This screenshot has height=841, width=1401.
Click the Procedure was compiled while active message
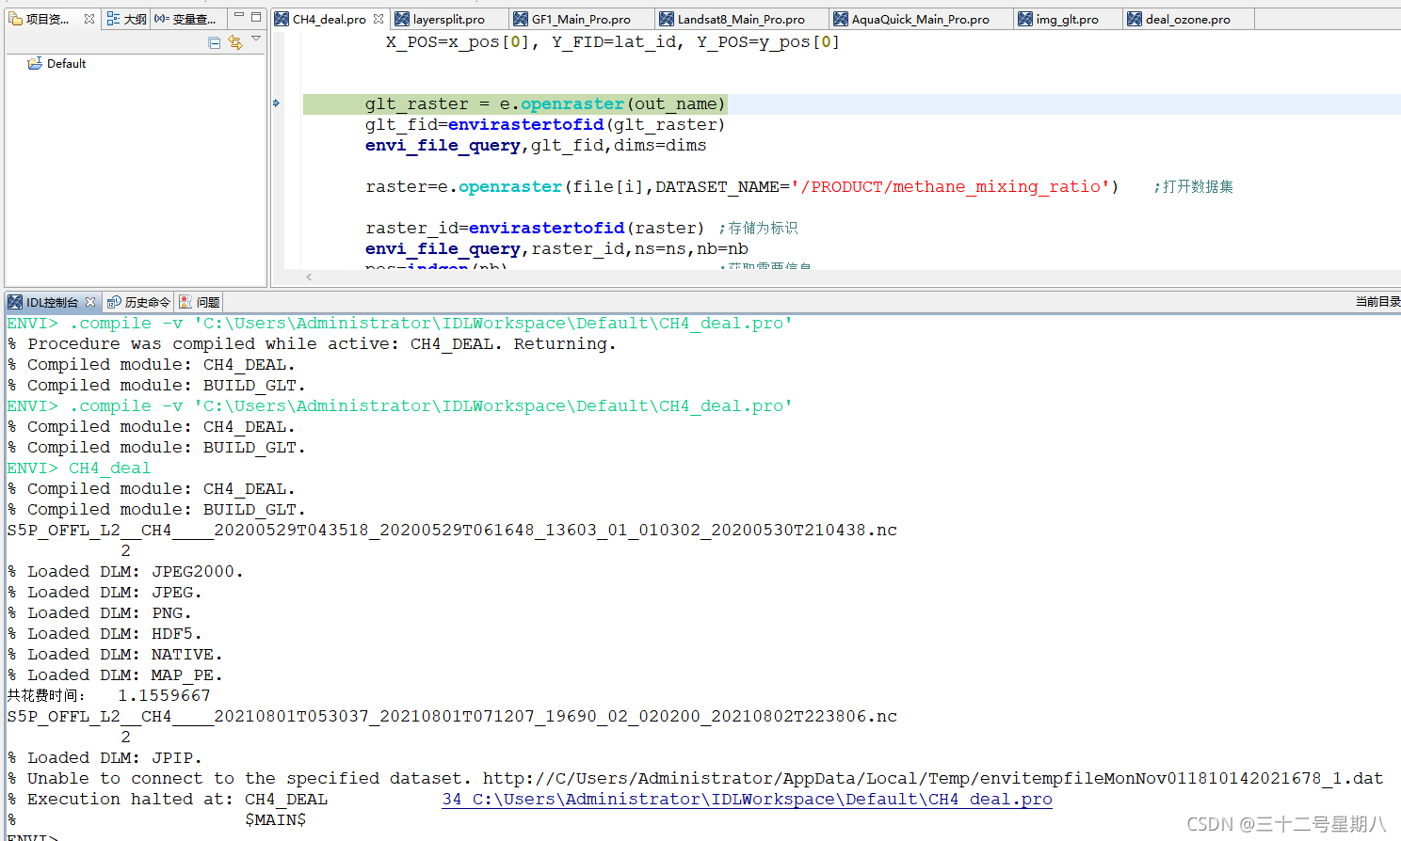(x=312, y=343)
